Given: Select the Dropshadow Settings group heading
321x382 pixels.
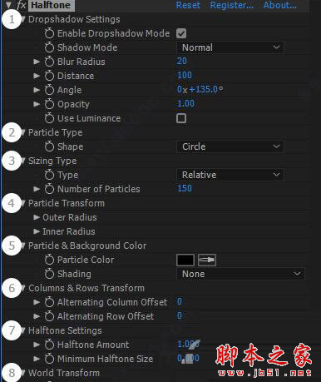Looking at the screenshot, I should click(x=74, y=19).
